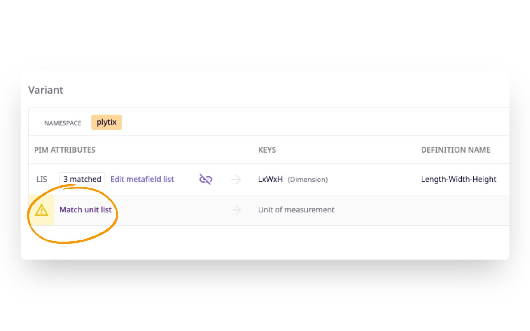530x331 pixels.
Task: Click the NAMESPACE label
Action: tap(63, 123)
